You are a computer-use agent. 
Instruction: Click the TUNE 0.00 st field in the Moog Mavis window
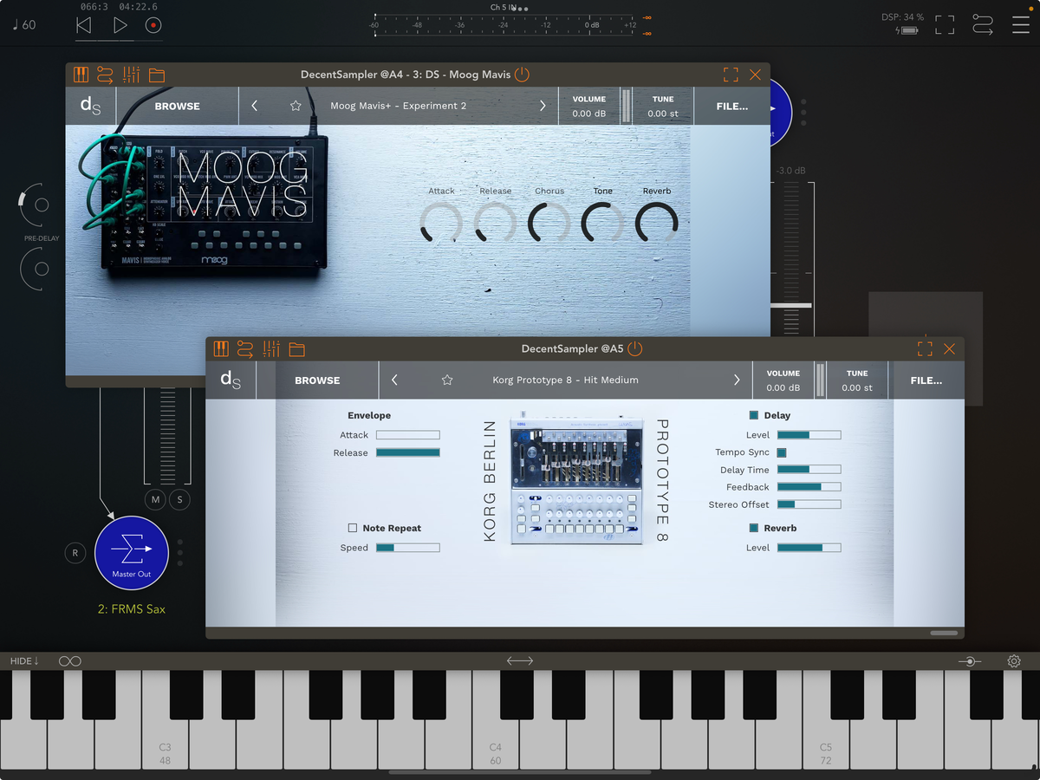[x=663, y=106]
